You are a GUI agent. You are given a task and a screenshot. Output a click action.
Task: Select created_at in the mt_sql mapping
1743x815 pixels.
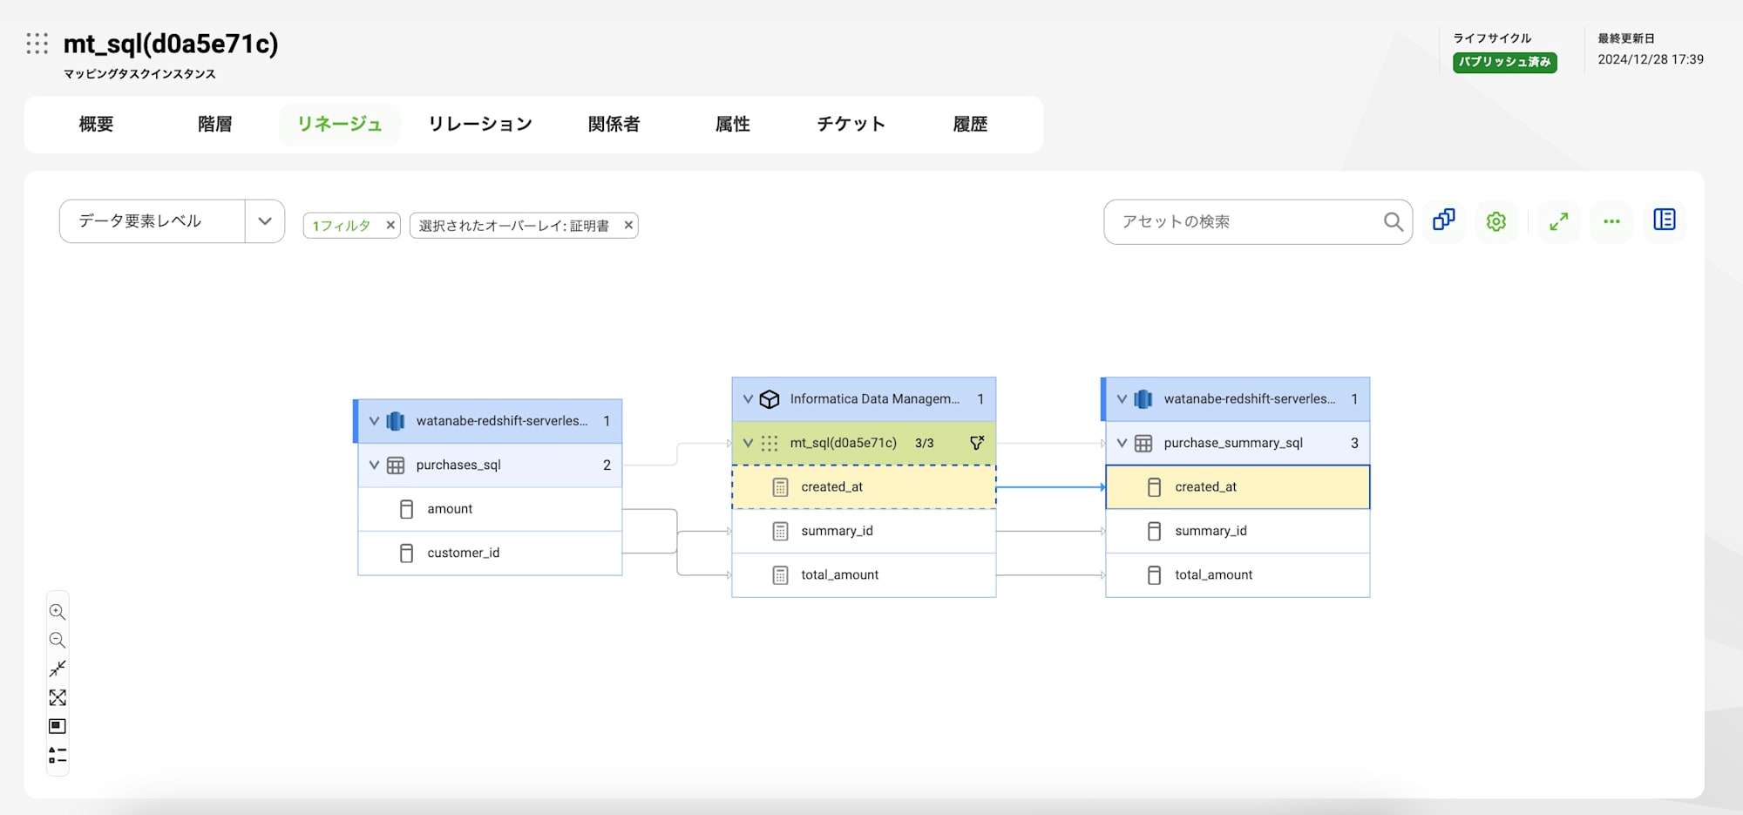pos(864,487)
